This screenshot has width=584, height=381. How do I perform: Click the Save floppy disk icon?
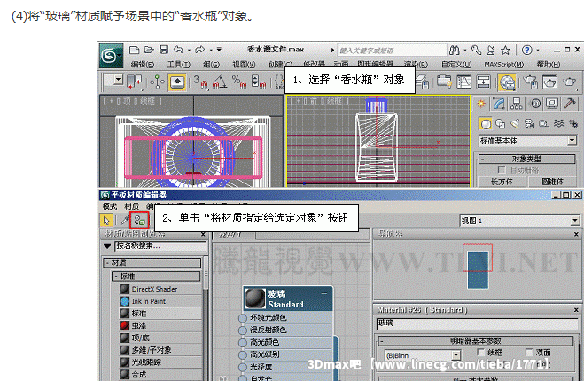pyautogui.click(x=164, y=50)
